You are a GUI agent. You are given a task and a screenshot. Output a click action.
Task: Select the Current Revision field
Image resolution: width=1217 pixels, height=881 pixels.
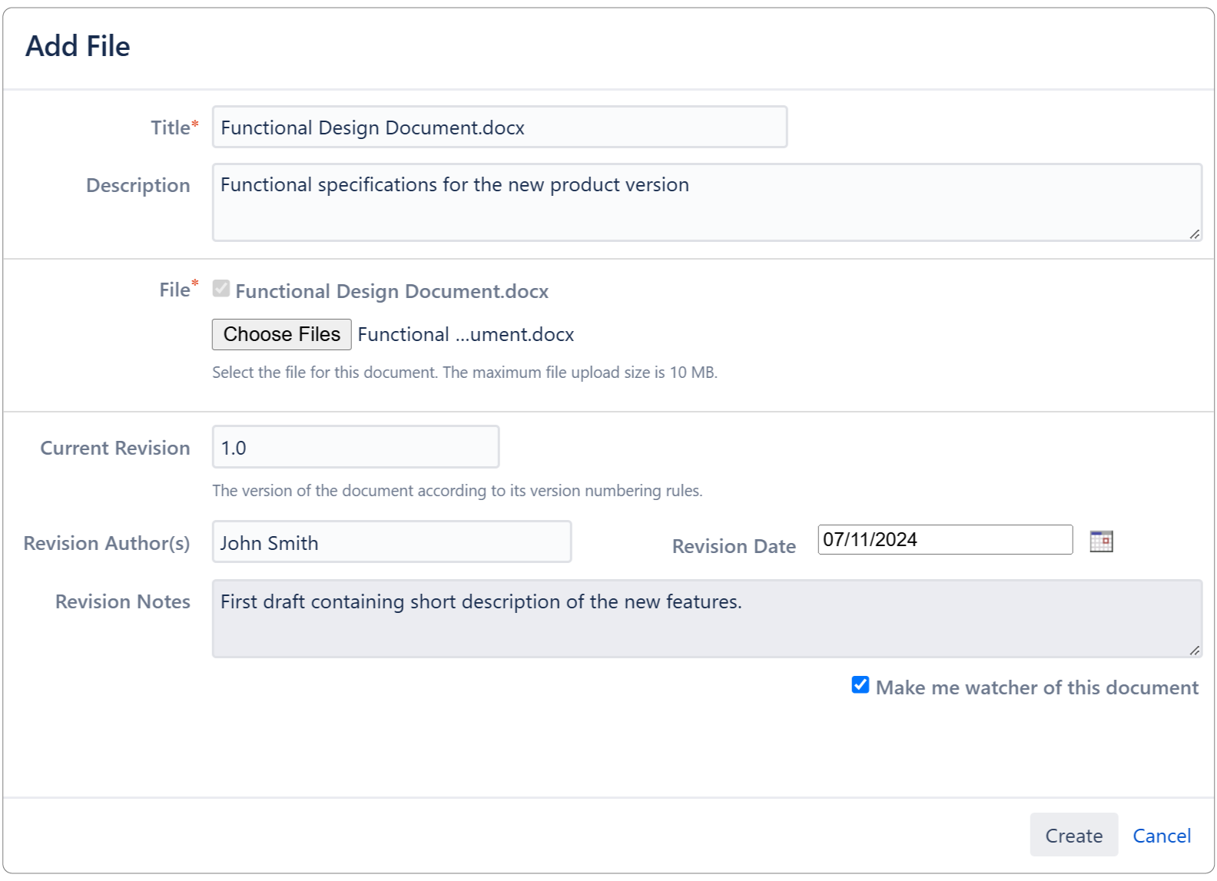[355, 447]
